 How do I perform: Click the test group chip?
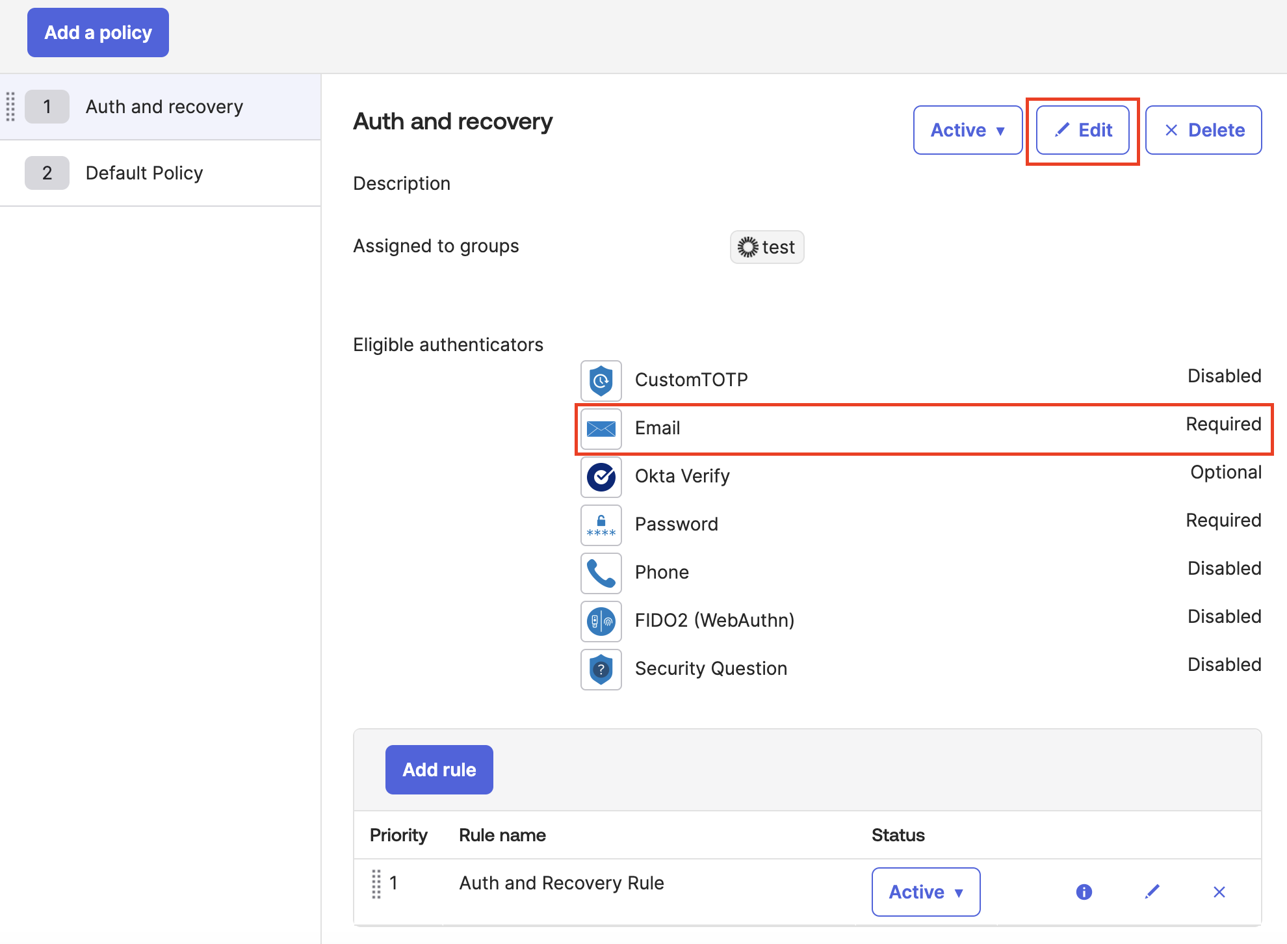(x=767, y=247)
